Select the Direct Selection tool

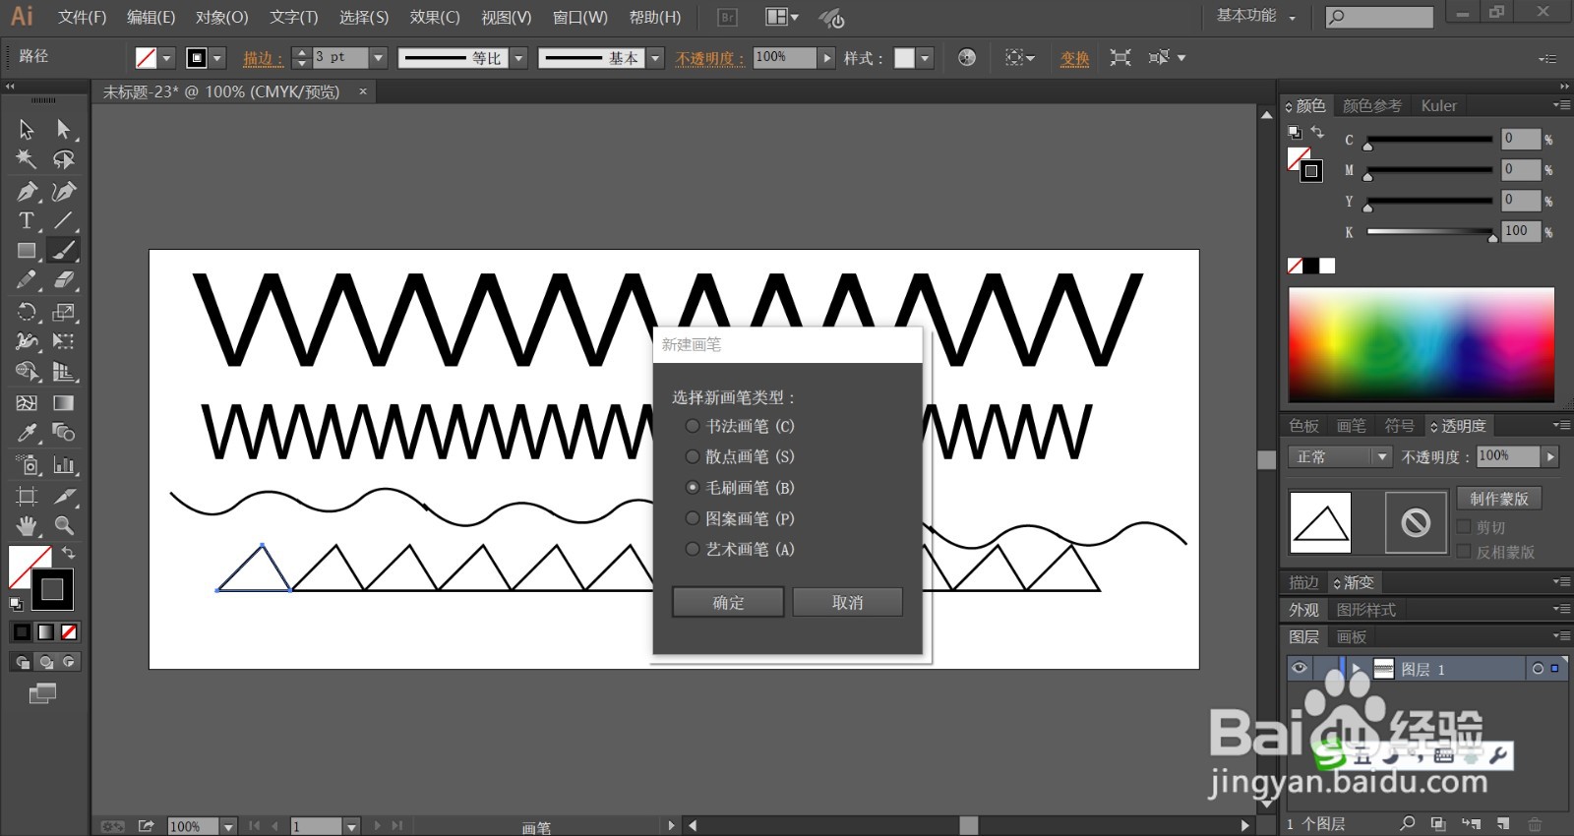coord(63,129)
